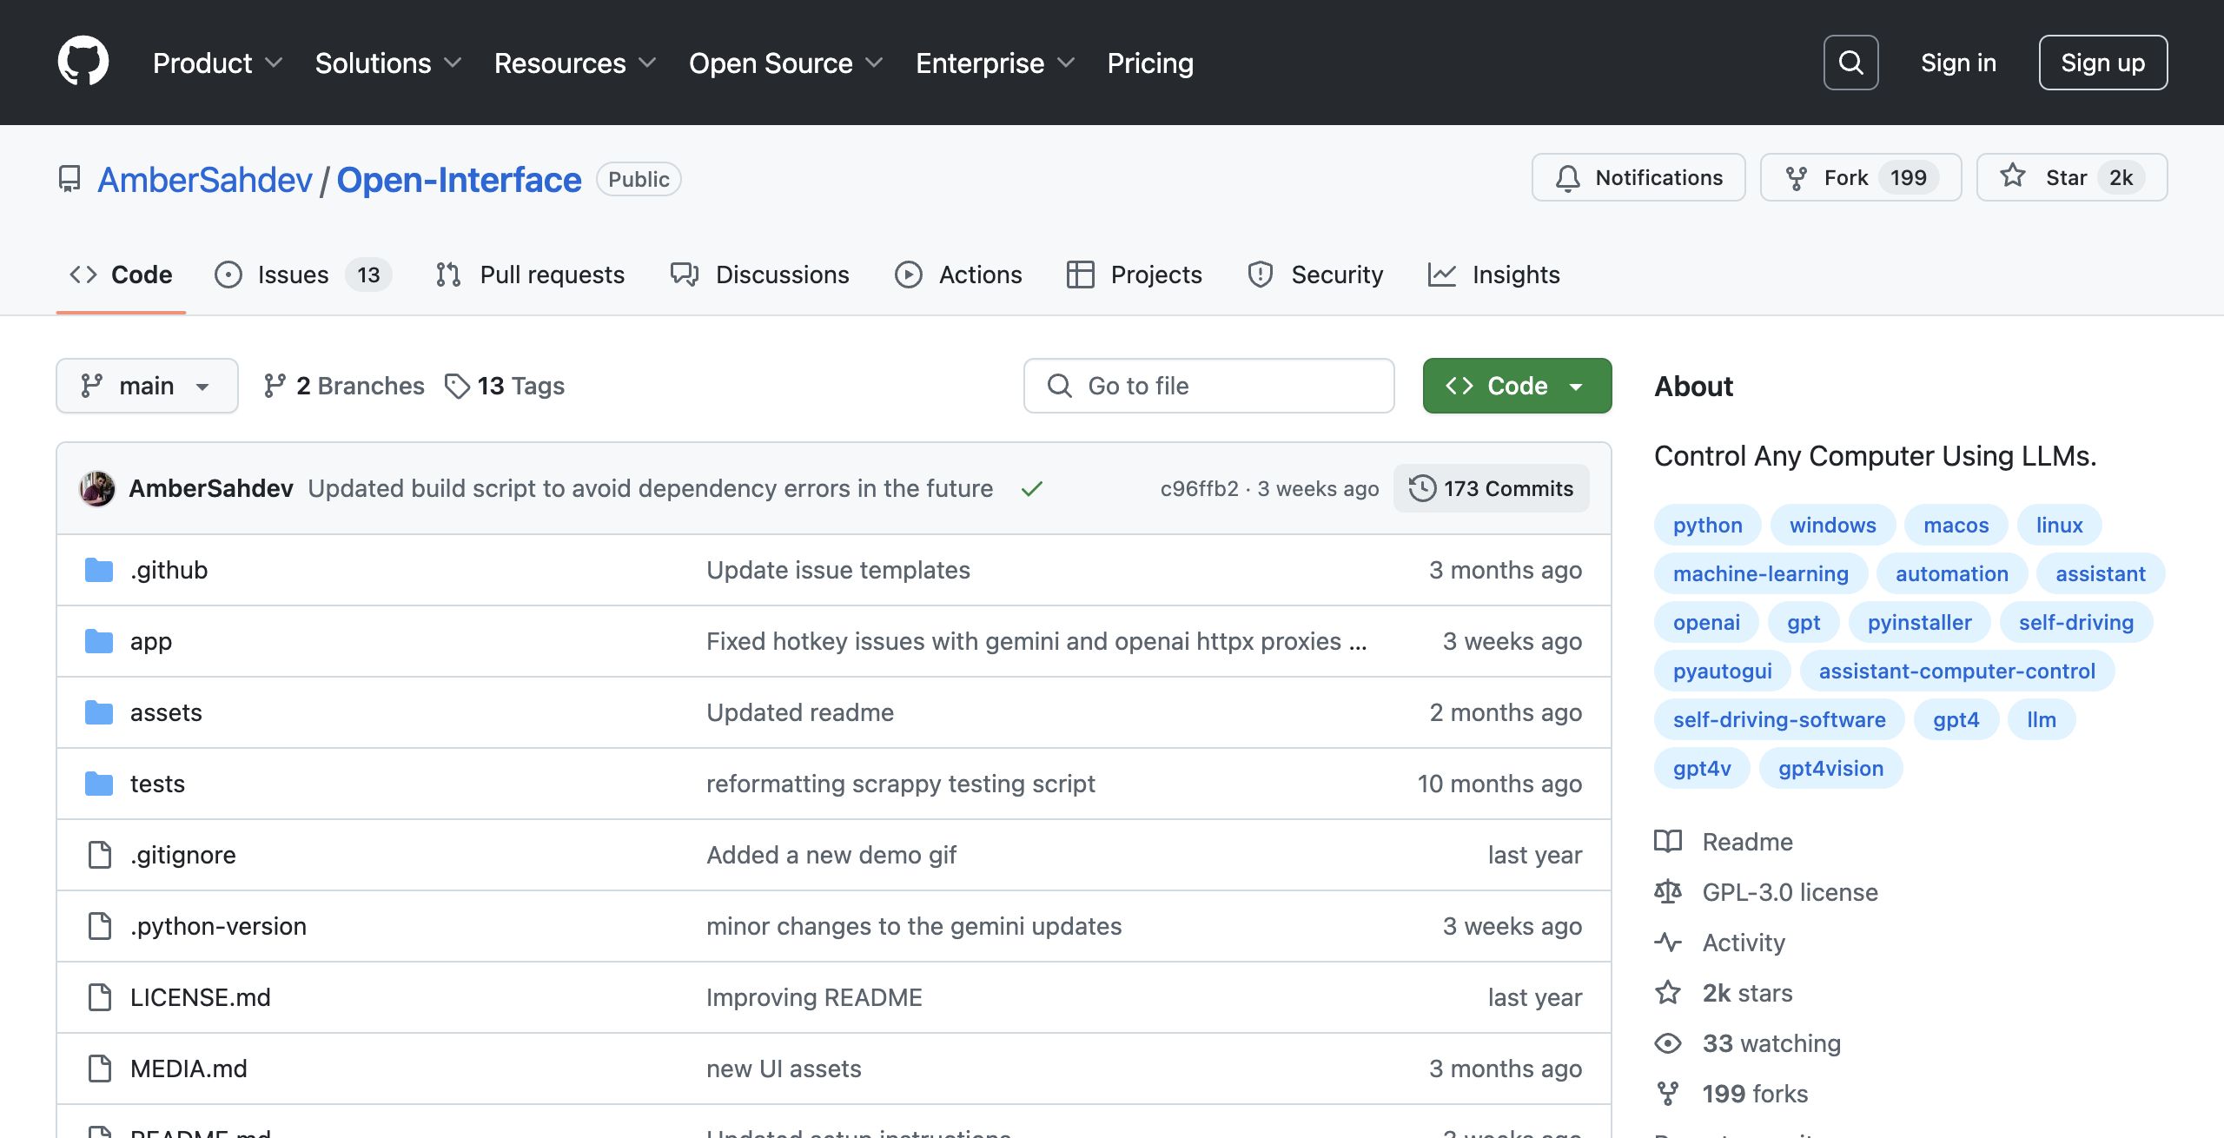The width and height of the screenshot is (2224, 1138).
Task: Open the search magnifier button
Action: click(1850, 63)
